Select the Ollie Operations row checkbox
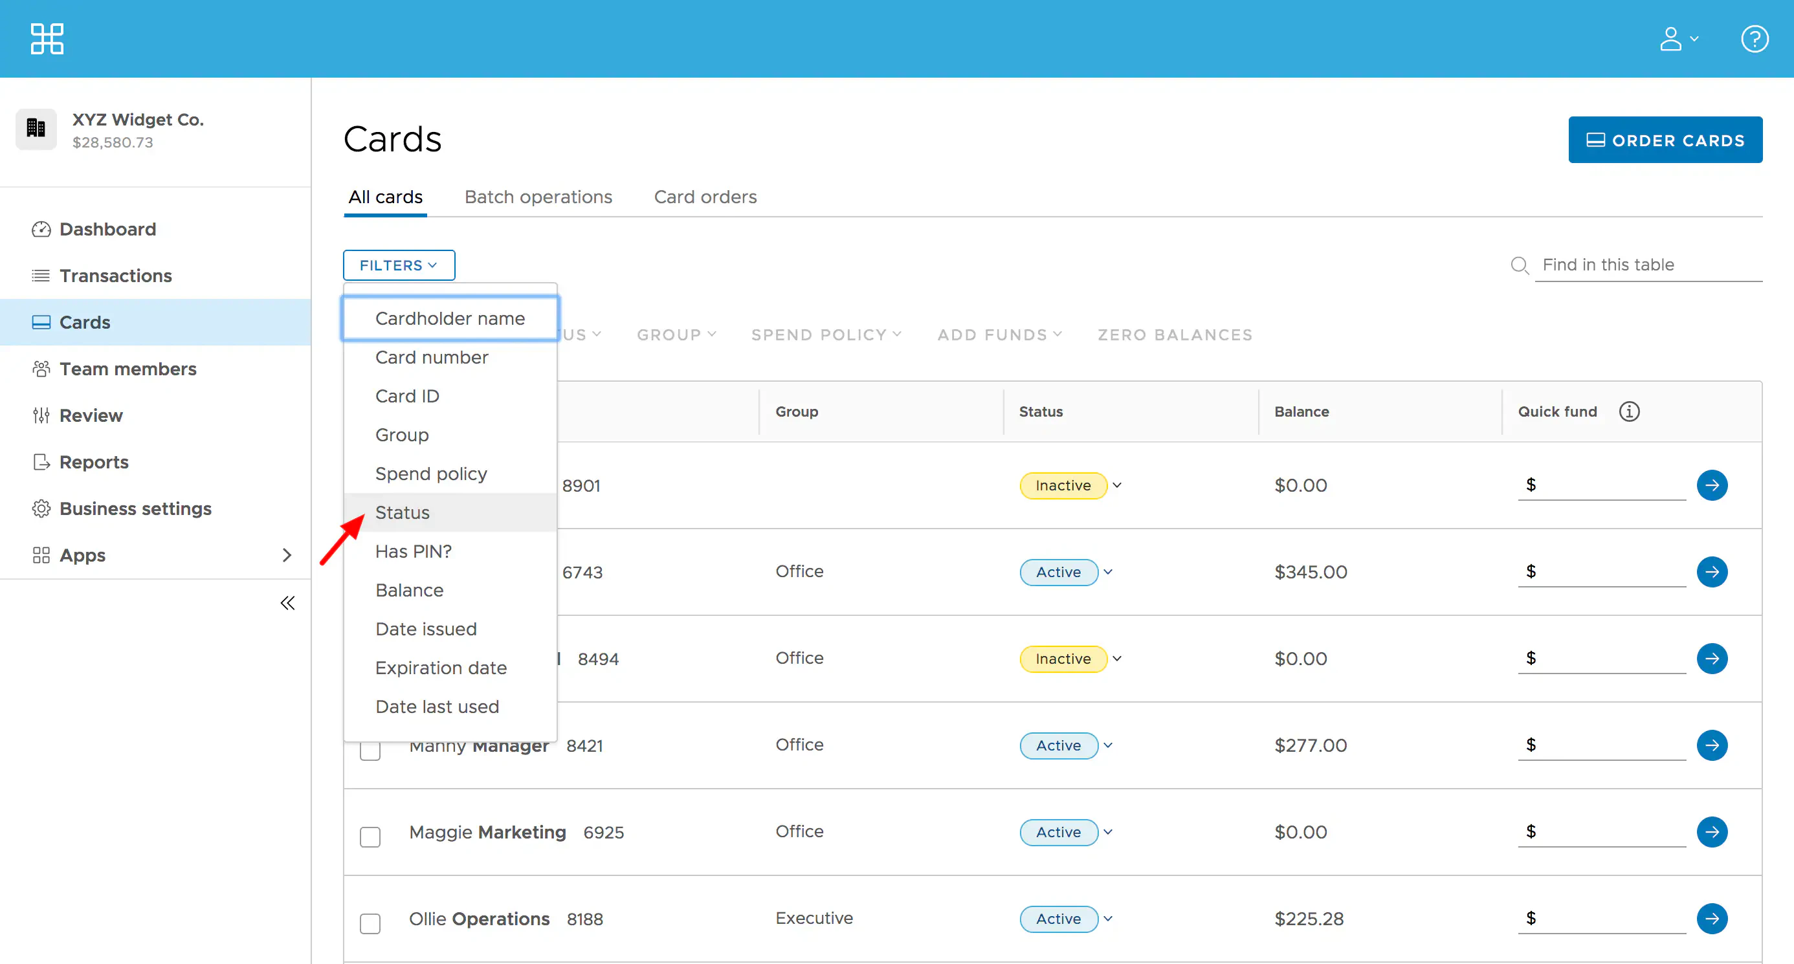Image resolution: width=1794 pixels, height=964 pixels. (x=370, y=923)
